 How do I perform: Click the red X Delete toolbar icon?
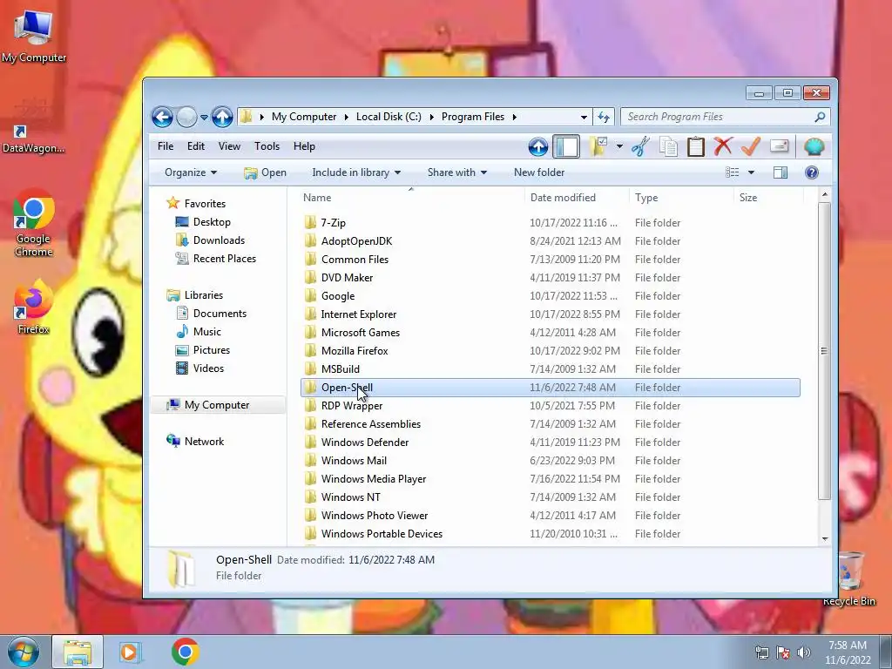[x=722, y=146]
